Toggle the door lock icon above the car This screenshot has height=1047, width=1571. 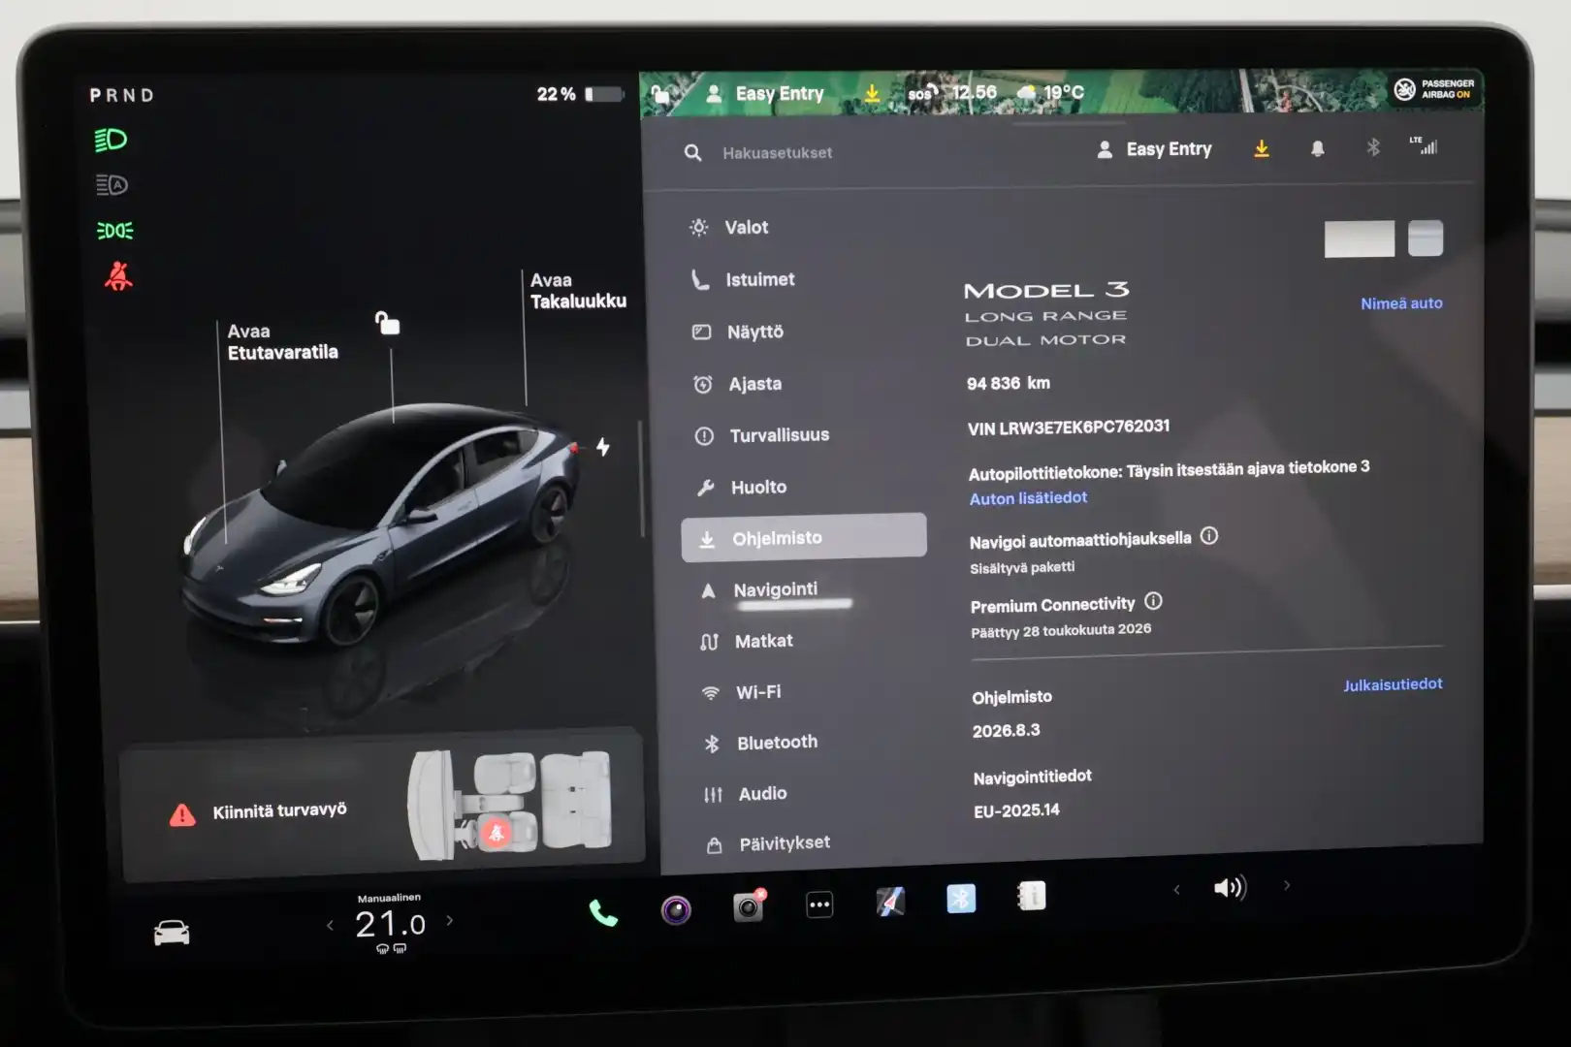pos(387,323)
